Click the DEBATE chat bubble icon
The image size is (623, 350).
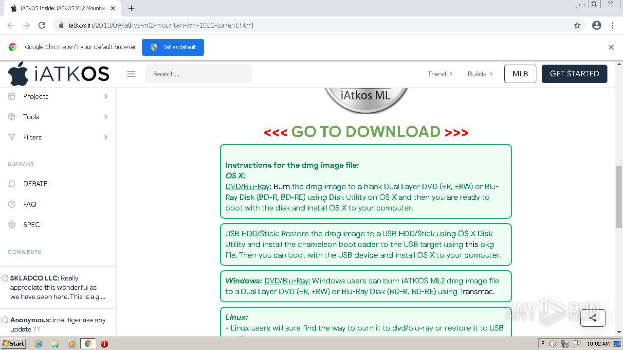[12, 184]
